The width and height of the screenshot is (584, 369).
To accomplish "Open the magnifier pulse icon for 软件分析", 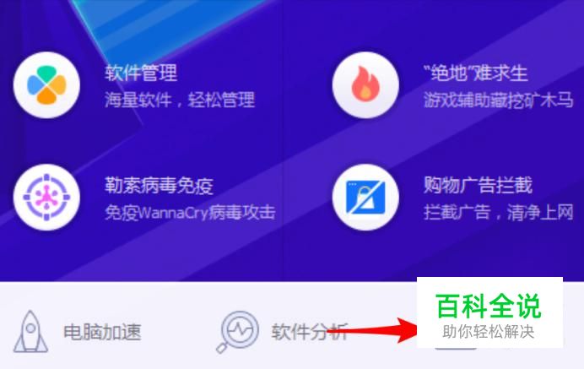I will click(x=238, y=332).
